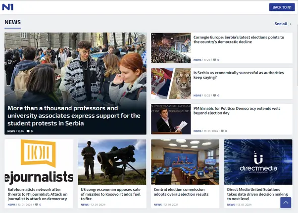Click the scroll-to-top arrow button
298x213 pixels.
(x=286, y=203)
